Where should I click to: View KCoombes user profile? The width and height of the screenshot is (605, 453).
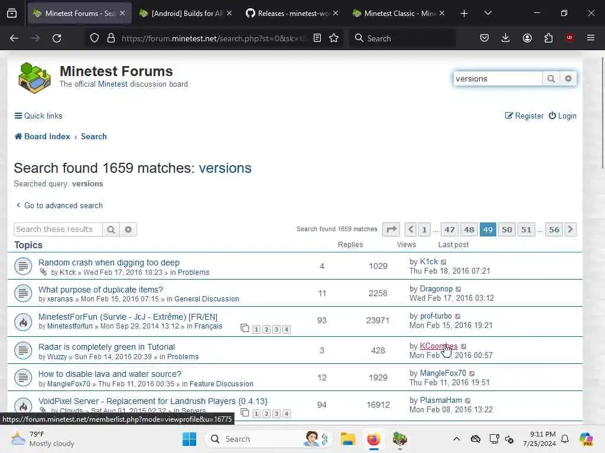pyautogui.click(x=439, y=346)
